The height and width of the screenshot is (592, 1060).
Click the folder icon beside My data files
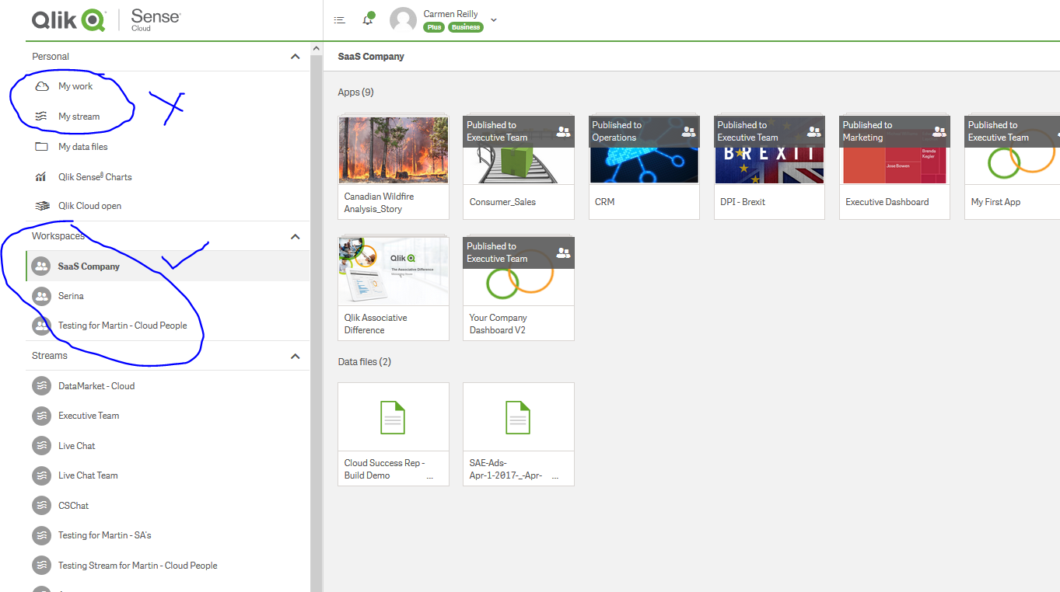click(42, 147)
